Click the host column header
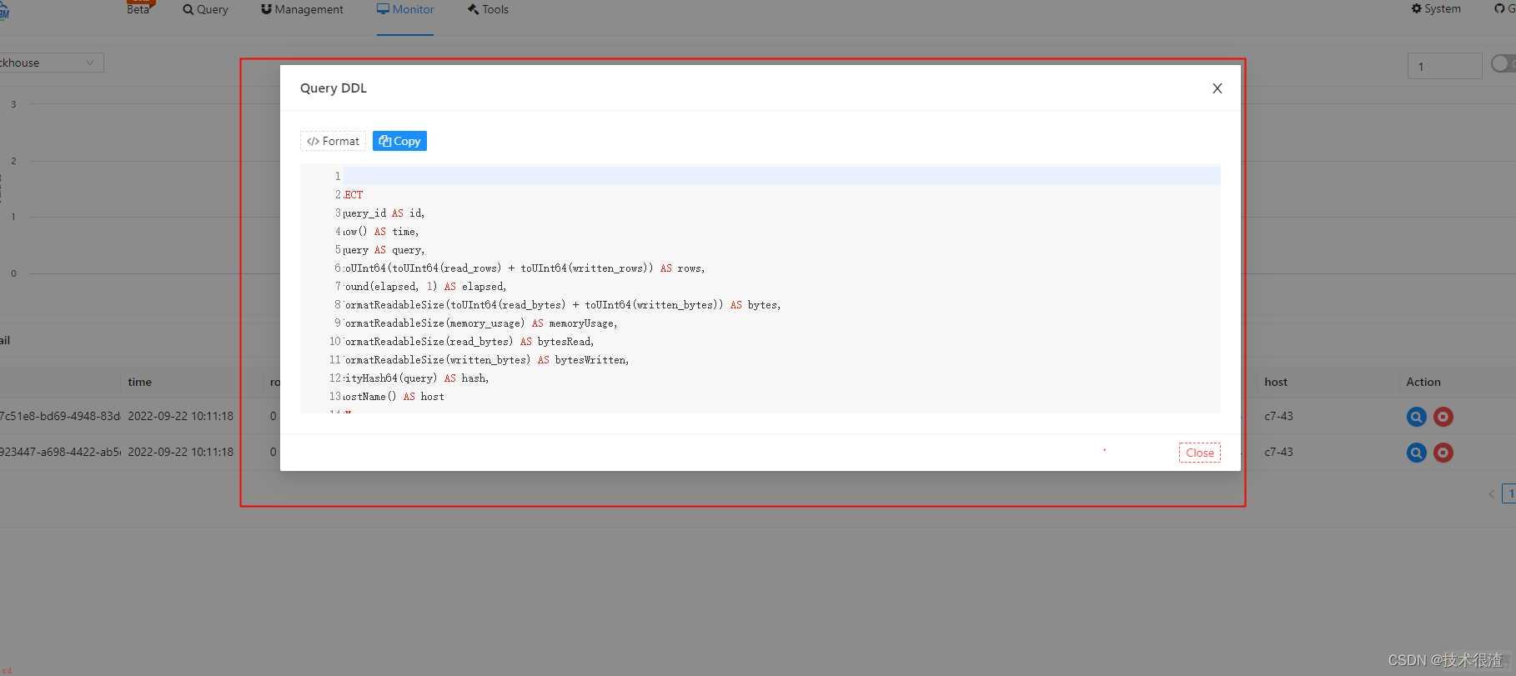 (x=1275, y=382)
